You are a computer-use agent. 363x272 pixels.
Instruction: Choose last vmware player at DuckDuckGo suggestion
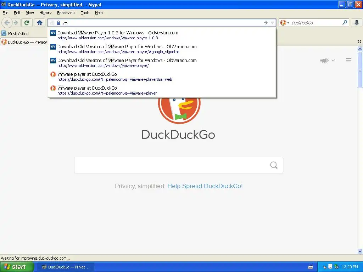coord(162,91)
